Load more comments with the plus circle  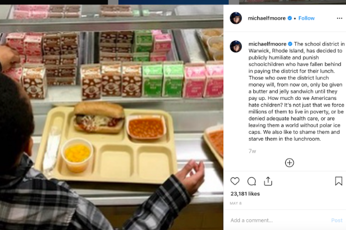tap(289, 162)
